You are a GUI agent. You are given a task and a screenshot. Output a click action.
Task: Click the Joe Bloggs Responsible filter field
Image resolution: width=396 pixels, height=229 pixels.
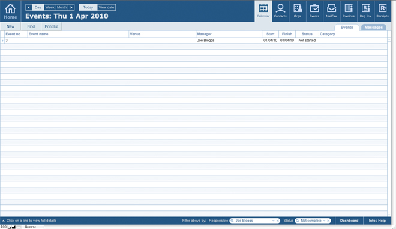(254, 221)
